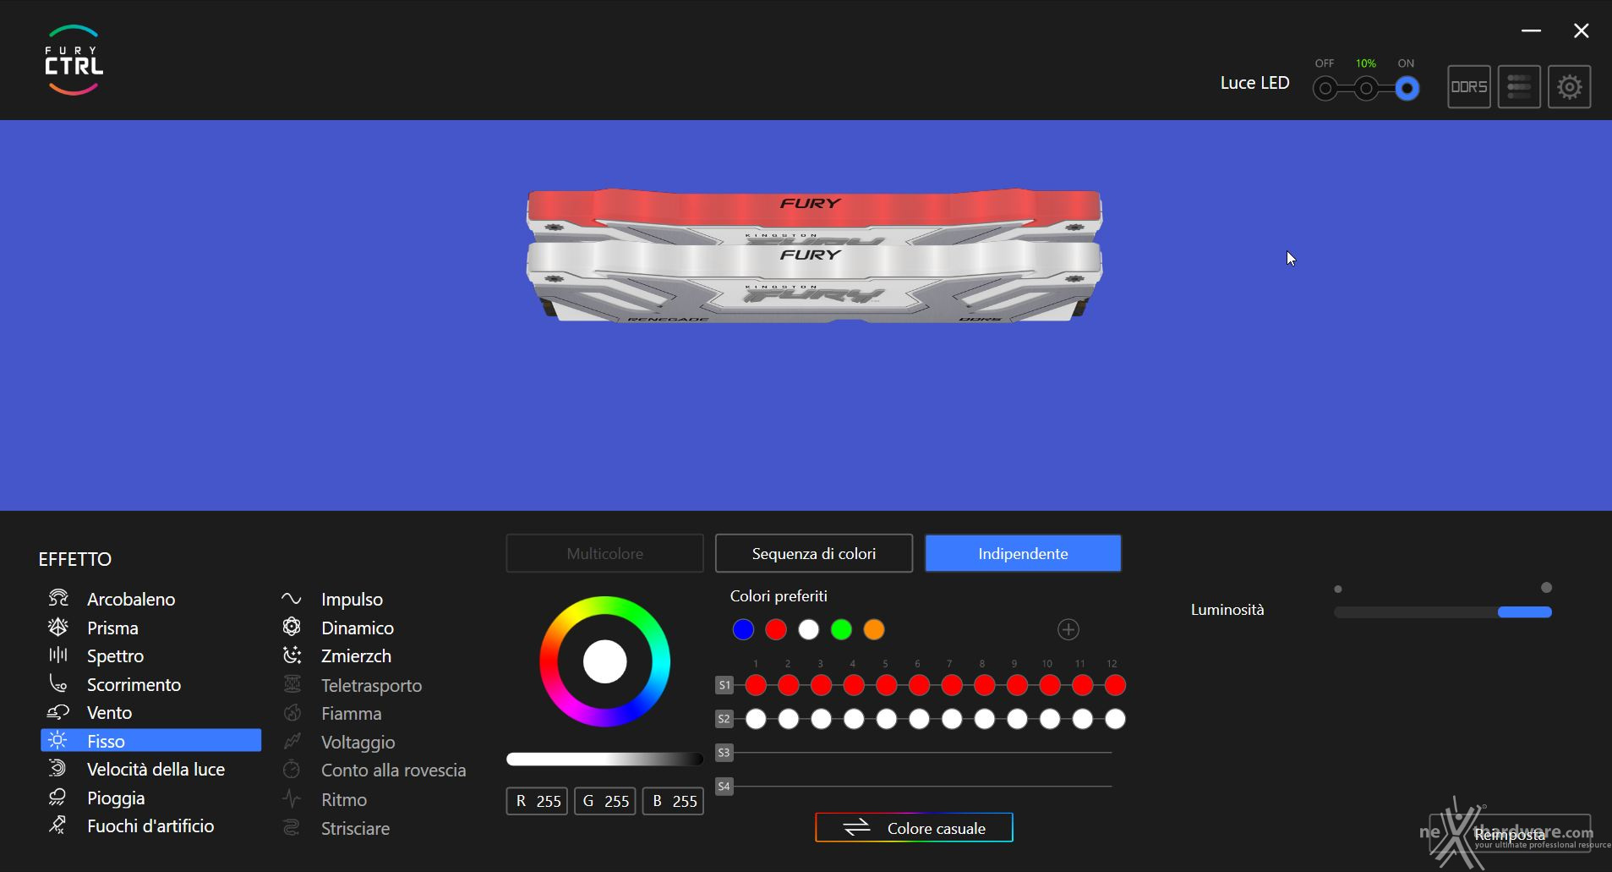The height and width of the screenshot is (872, 1612).
Task: Select the Fuochi d'artificio fireworks icon
Action: [x=57, y=825]
